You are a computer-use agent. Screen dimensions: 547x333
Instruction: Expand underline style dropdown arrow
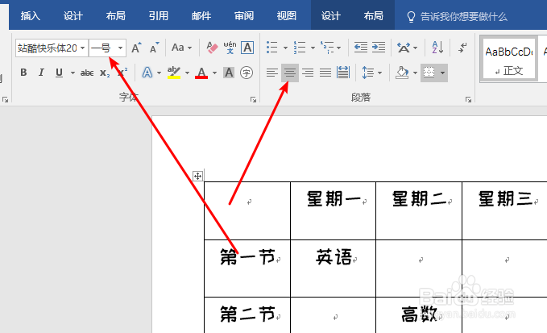point(73,73)
